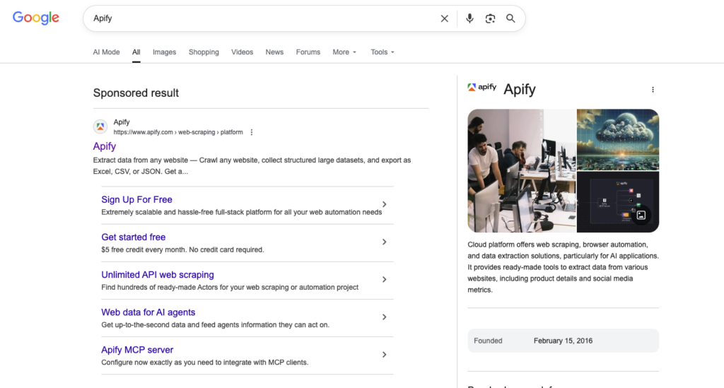This screenshot has height=388, width=724.
Task: Open the Apify MCP server link
Action: [x=137, y=350]
